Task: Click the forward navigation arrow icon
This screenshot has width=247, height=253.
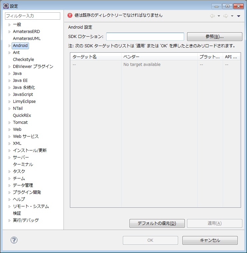Action: [x=226, y=16]
